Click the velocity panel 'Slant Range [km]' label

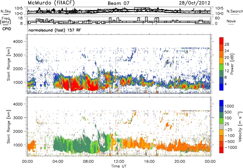9,126
